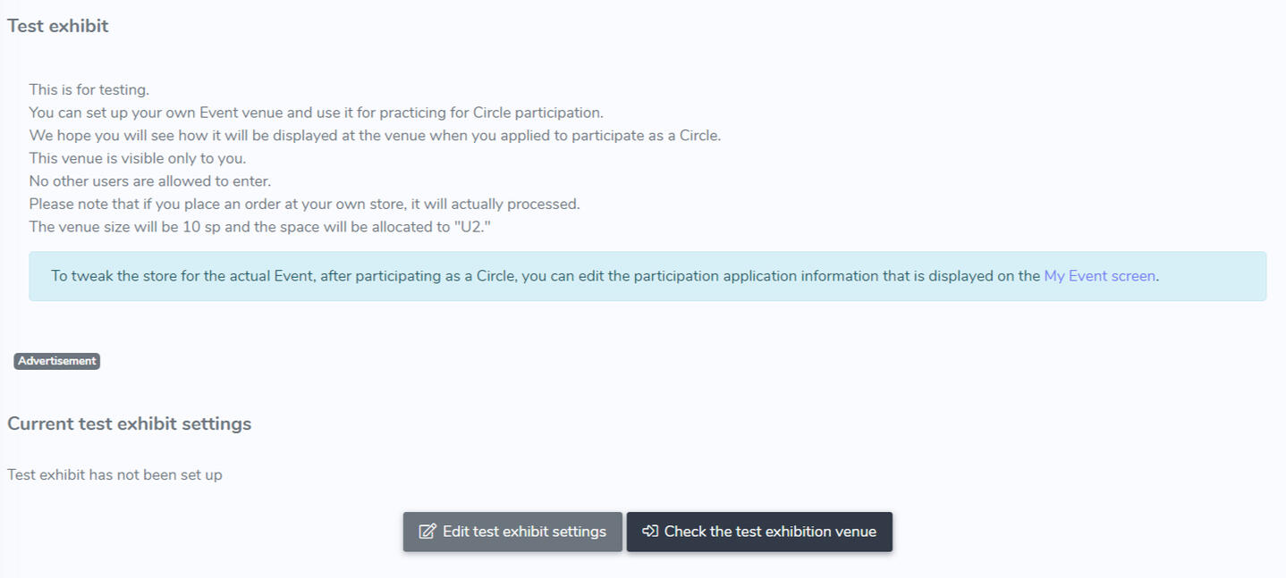
Task: Click the pencil icon on Edit button
Action: click(427, 532)
